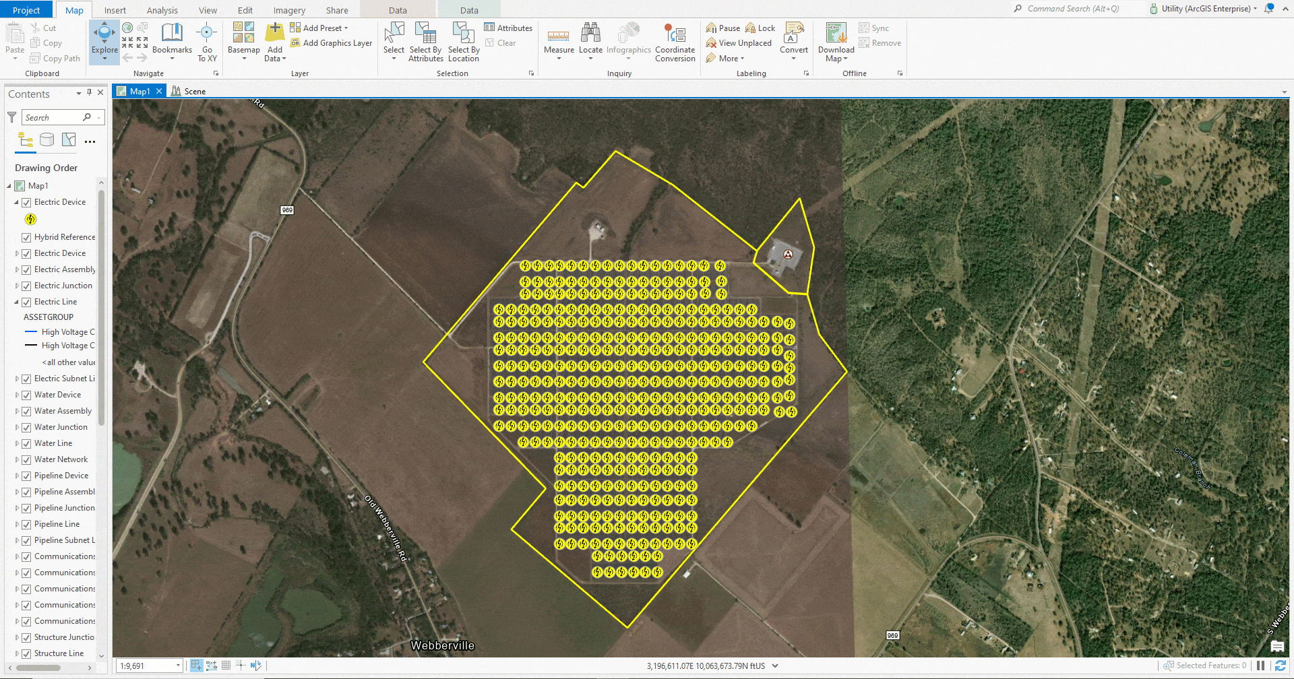Open the map scale dropdown
This screenshot has width=1294, height=679.
click(178, 666)
